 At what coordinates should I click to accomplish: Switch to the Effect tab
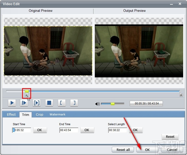[11, 115]
